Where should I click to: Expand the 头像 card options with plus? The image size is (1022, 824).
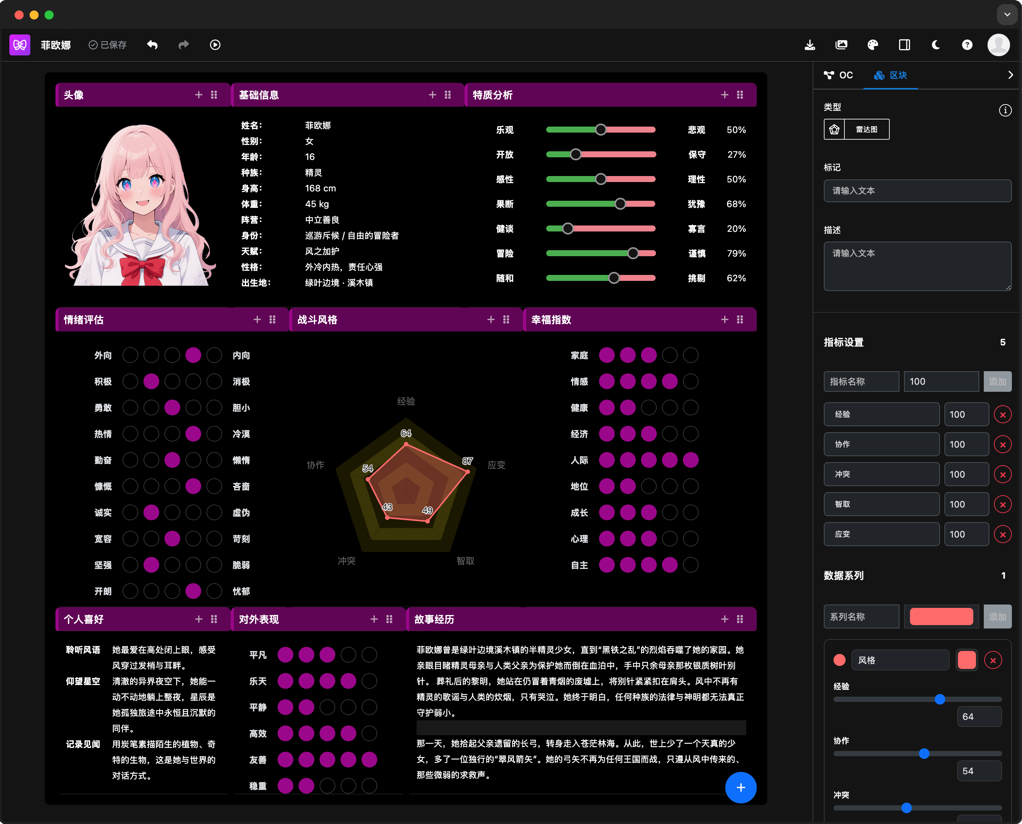click(199, 94)
